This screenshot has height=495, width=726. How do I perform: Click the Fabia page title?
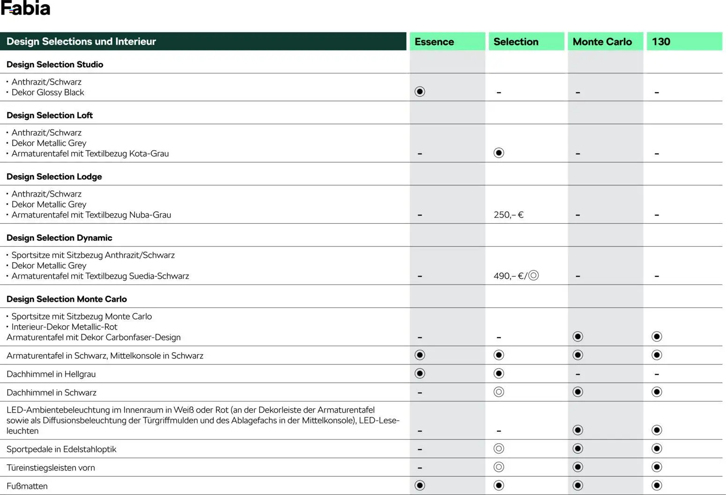coord(25,8)
